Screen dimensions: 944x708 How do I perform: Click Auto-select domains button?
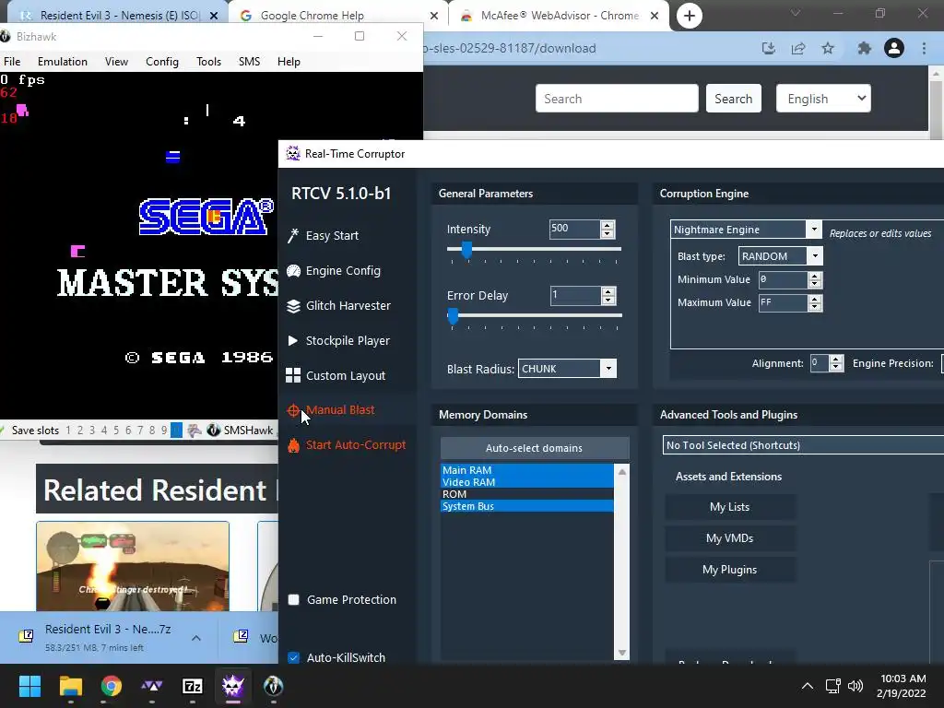534,448
